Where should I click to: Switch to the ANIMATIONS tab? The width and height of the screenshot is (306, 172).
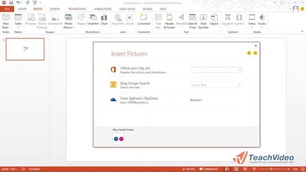click(x=103, y=9)
